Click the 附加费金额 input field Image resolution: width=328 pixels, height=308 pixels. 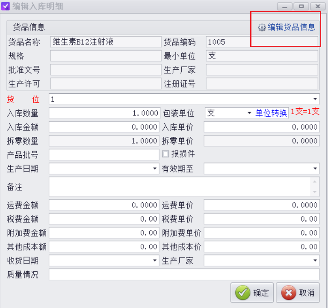[104, 233]
